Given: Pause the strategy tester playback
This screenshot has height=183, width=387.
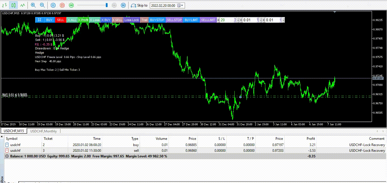Looking at the screenshot, I should [x=53, y=5].
